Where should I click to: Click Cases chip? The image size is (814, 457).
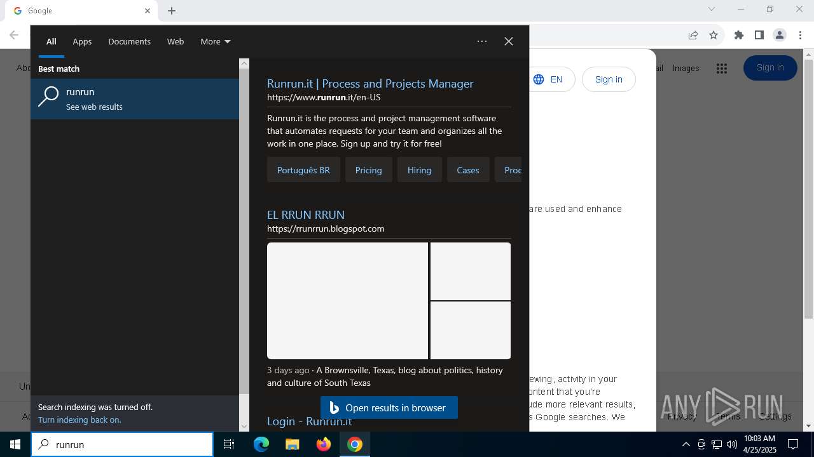468,170
